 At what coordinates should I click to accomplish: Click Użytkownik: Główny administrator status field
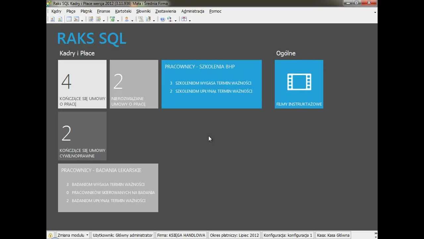[123, 235]
